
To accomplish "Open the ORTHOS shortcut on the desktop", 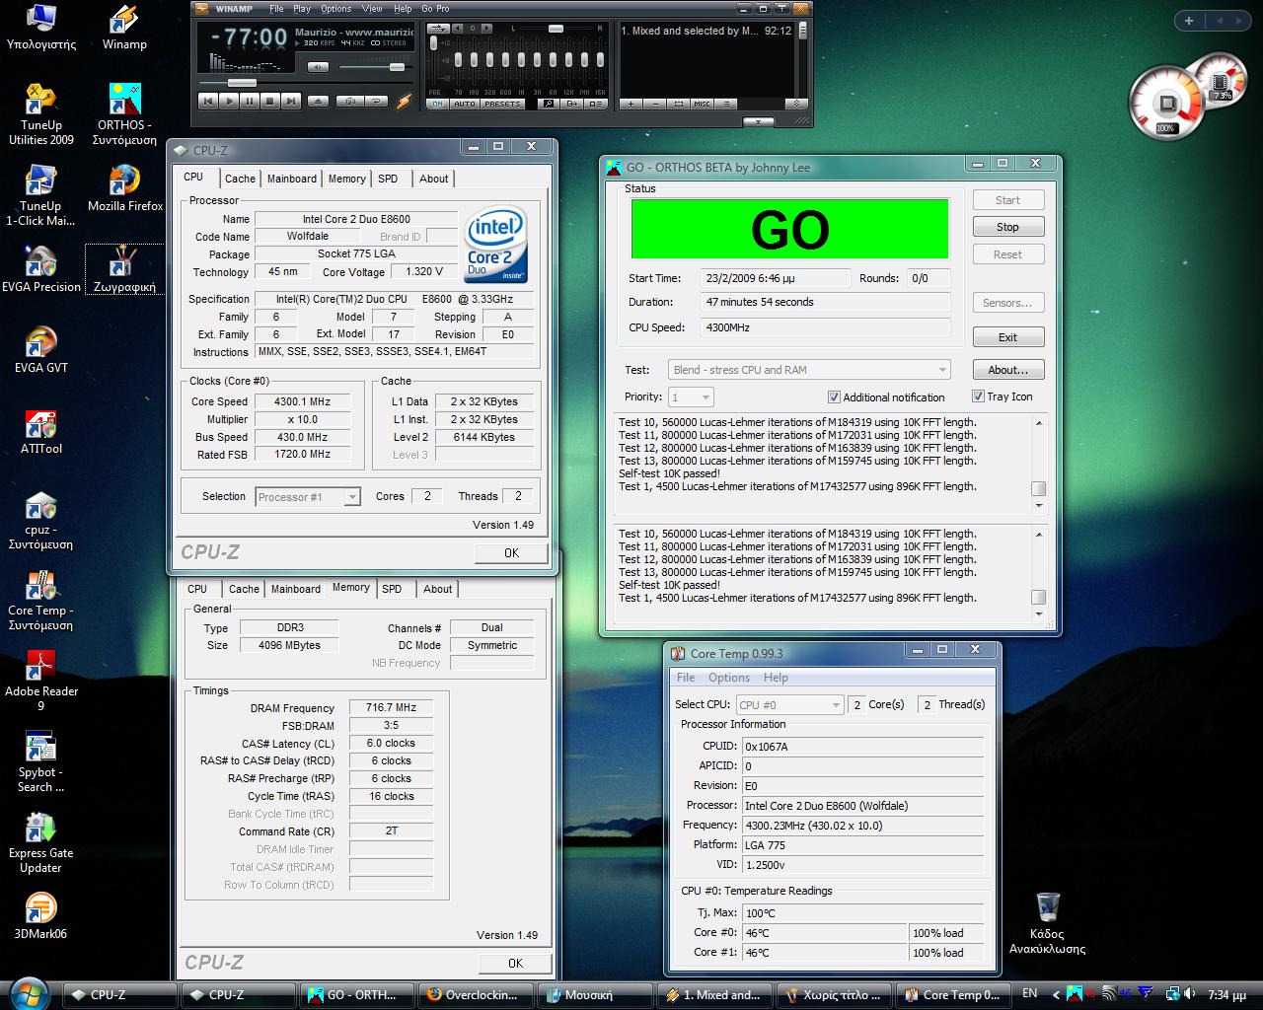I will pyautogui.click(x=124, y=115).
